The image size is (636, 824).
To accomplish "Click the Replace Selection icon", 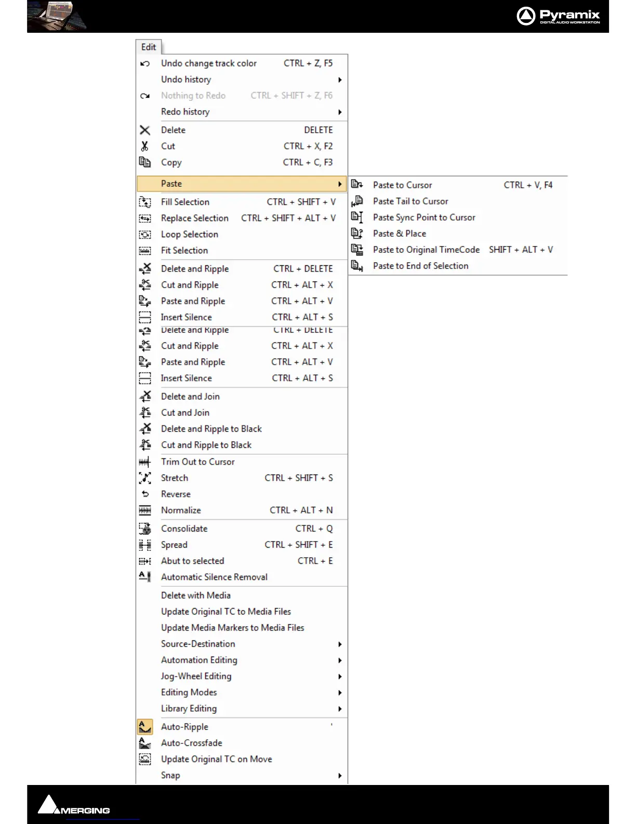I will tap(145, 218).
